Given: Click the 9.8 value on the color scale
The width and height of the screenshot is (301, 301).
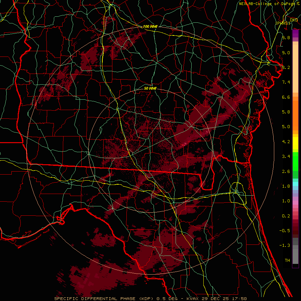Looking at the screenshot, I should (x=286, y=37).
